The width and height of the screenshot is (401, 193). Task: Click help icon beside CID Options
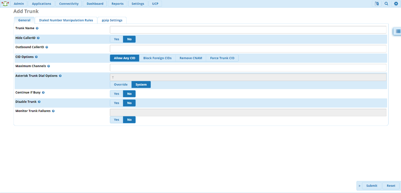pos(36,57)
